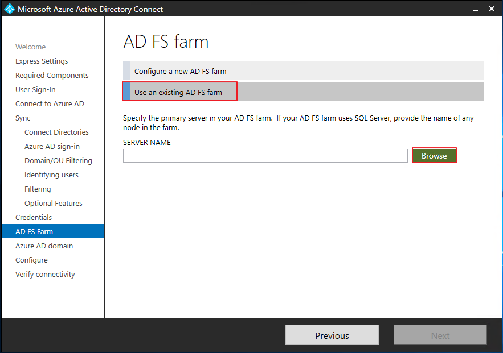The width and height of the screenshot is (503, 353).
Task: Select Configure a new AD FS farm
Action: click(303, 71)
